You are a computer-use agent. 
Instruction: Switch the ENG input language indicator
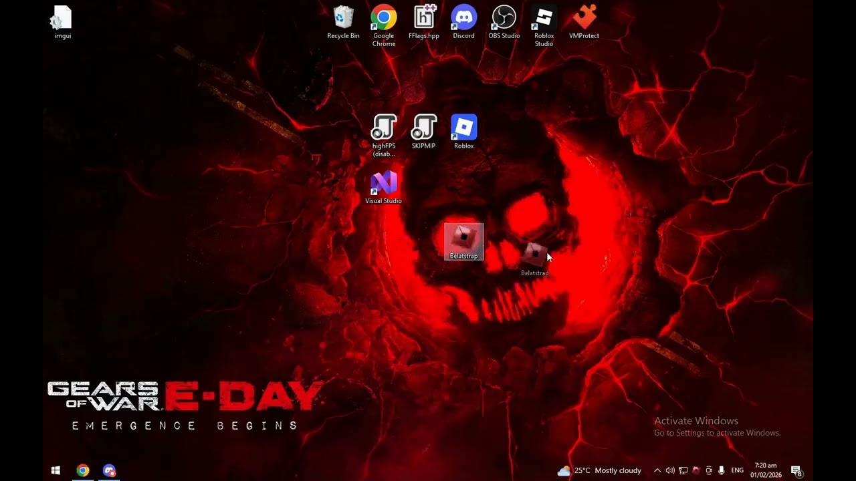pyautogui.click(x=738, y=470)
